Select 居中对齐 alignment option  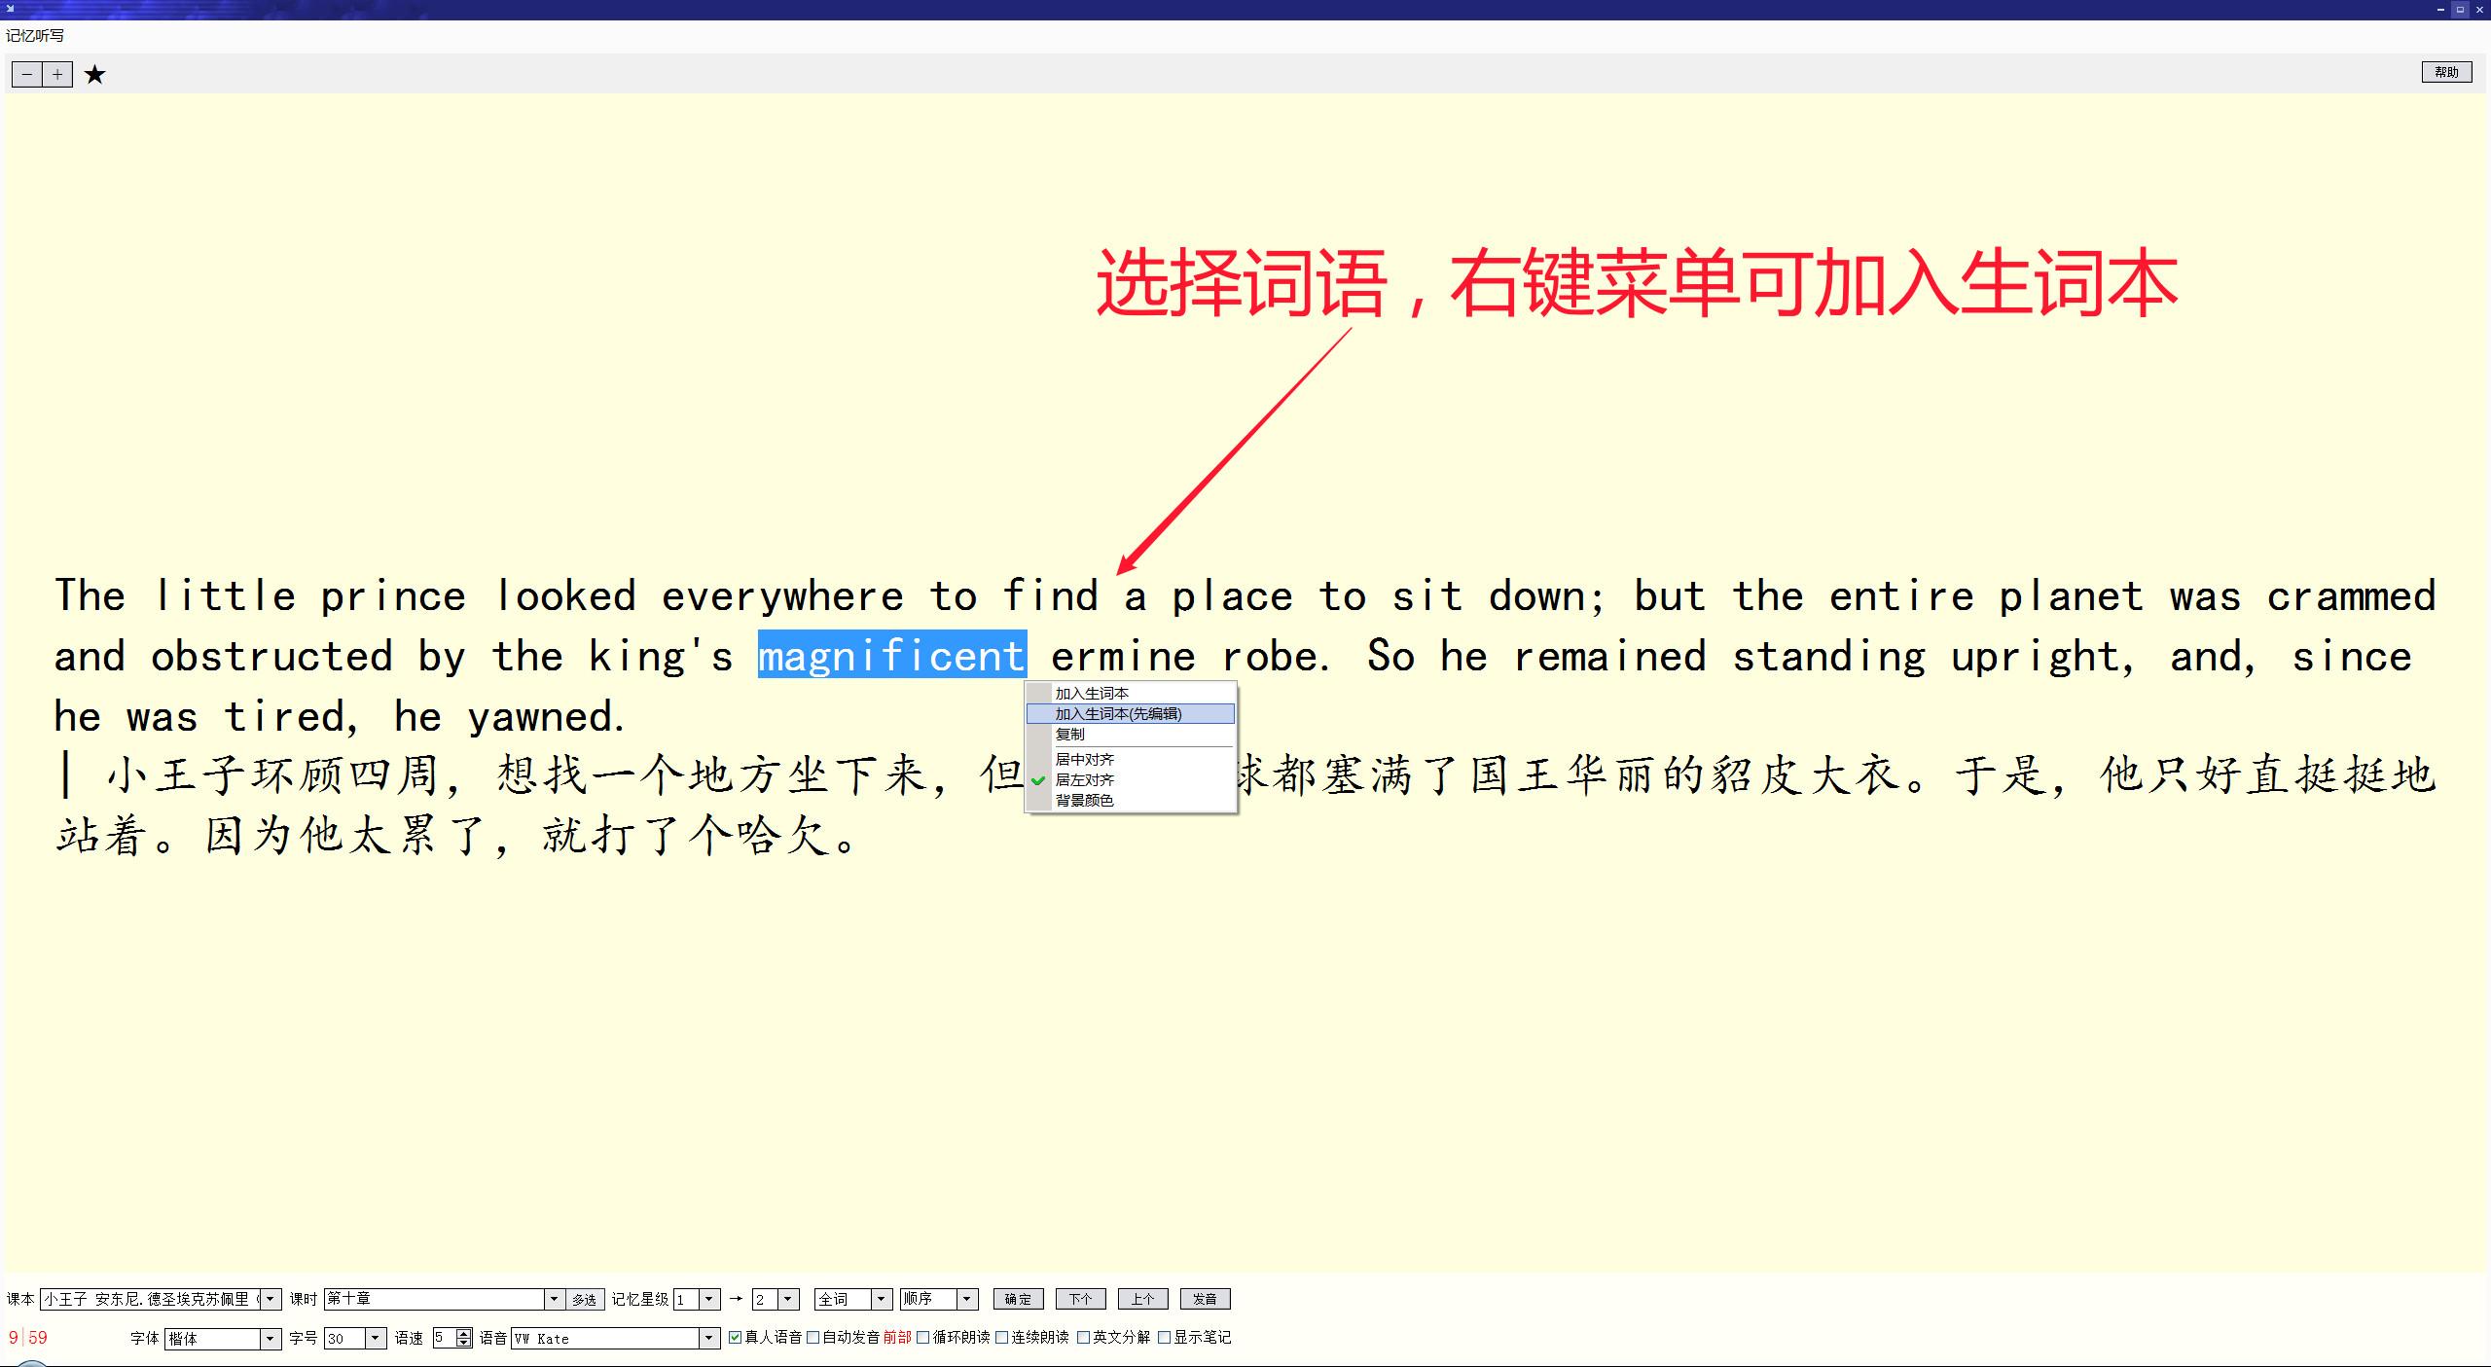point(1084,759)
